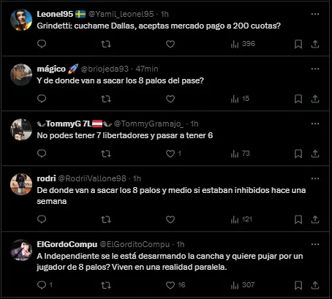Open the @Yamil_leonel95 profile handle

(121, 14)
